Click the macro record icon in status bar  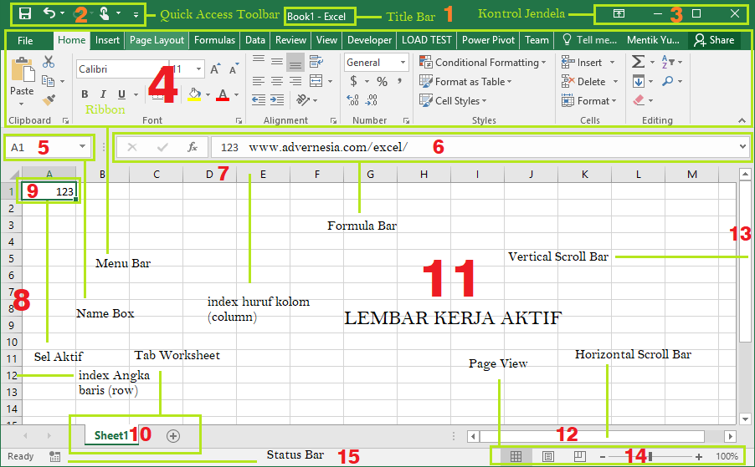tap(55, 456)
